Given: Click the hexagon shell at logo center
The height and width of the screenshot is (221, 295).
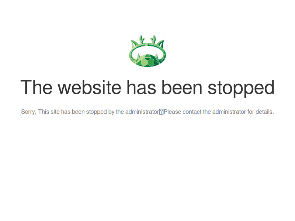Looking at the screenshot, I should [x=147, y=60].
